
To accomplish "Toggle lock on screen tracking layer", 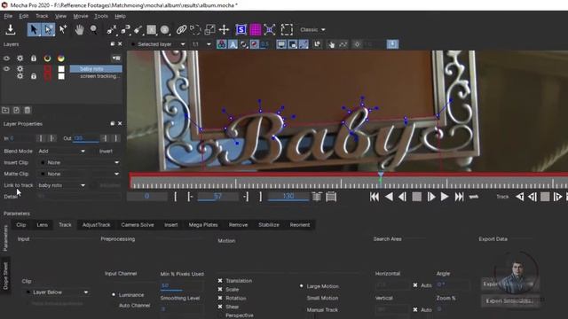I will (x=34, y=76).
